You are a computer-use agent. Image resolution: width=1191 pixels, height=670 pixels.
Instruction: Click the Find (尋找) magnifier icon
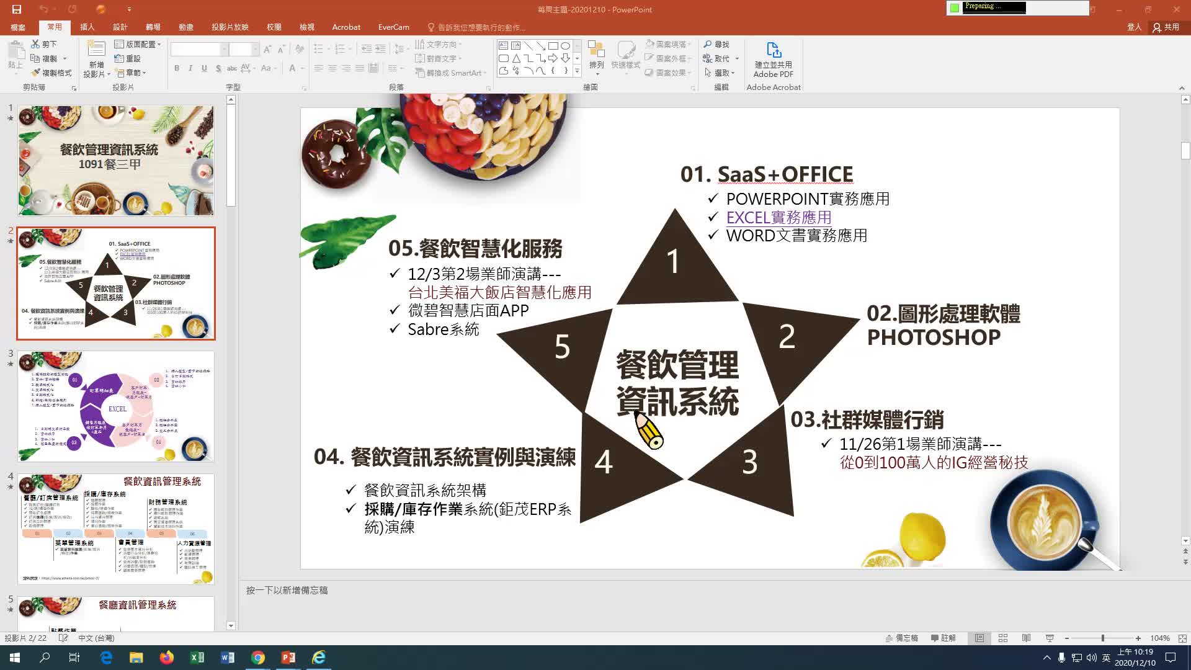click(x=708, y=44)
